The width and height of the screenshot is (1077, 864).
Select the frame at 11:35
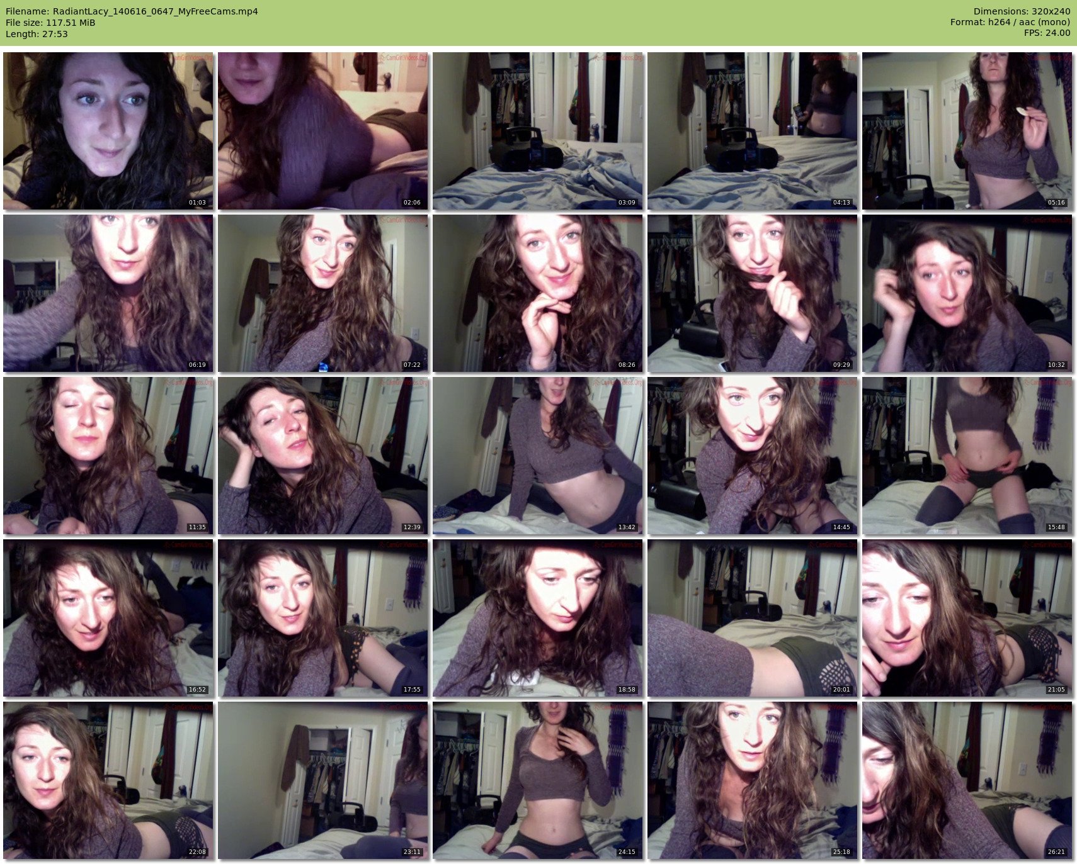tap(108, 456)
